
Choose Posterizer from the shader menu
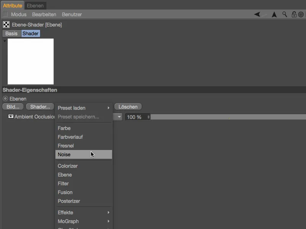(x=84, y=201)
